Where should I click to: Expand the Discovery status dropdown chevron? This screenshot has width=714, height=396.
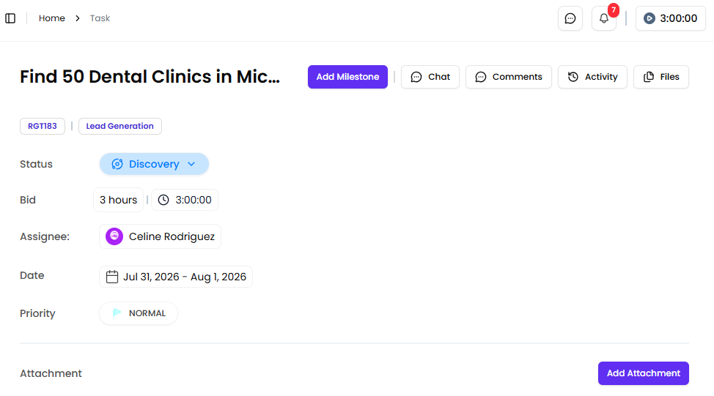pyautogui.click(x=191, y=164)
